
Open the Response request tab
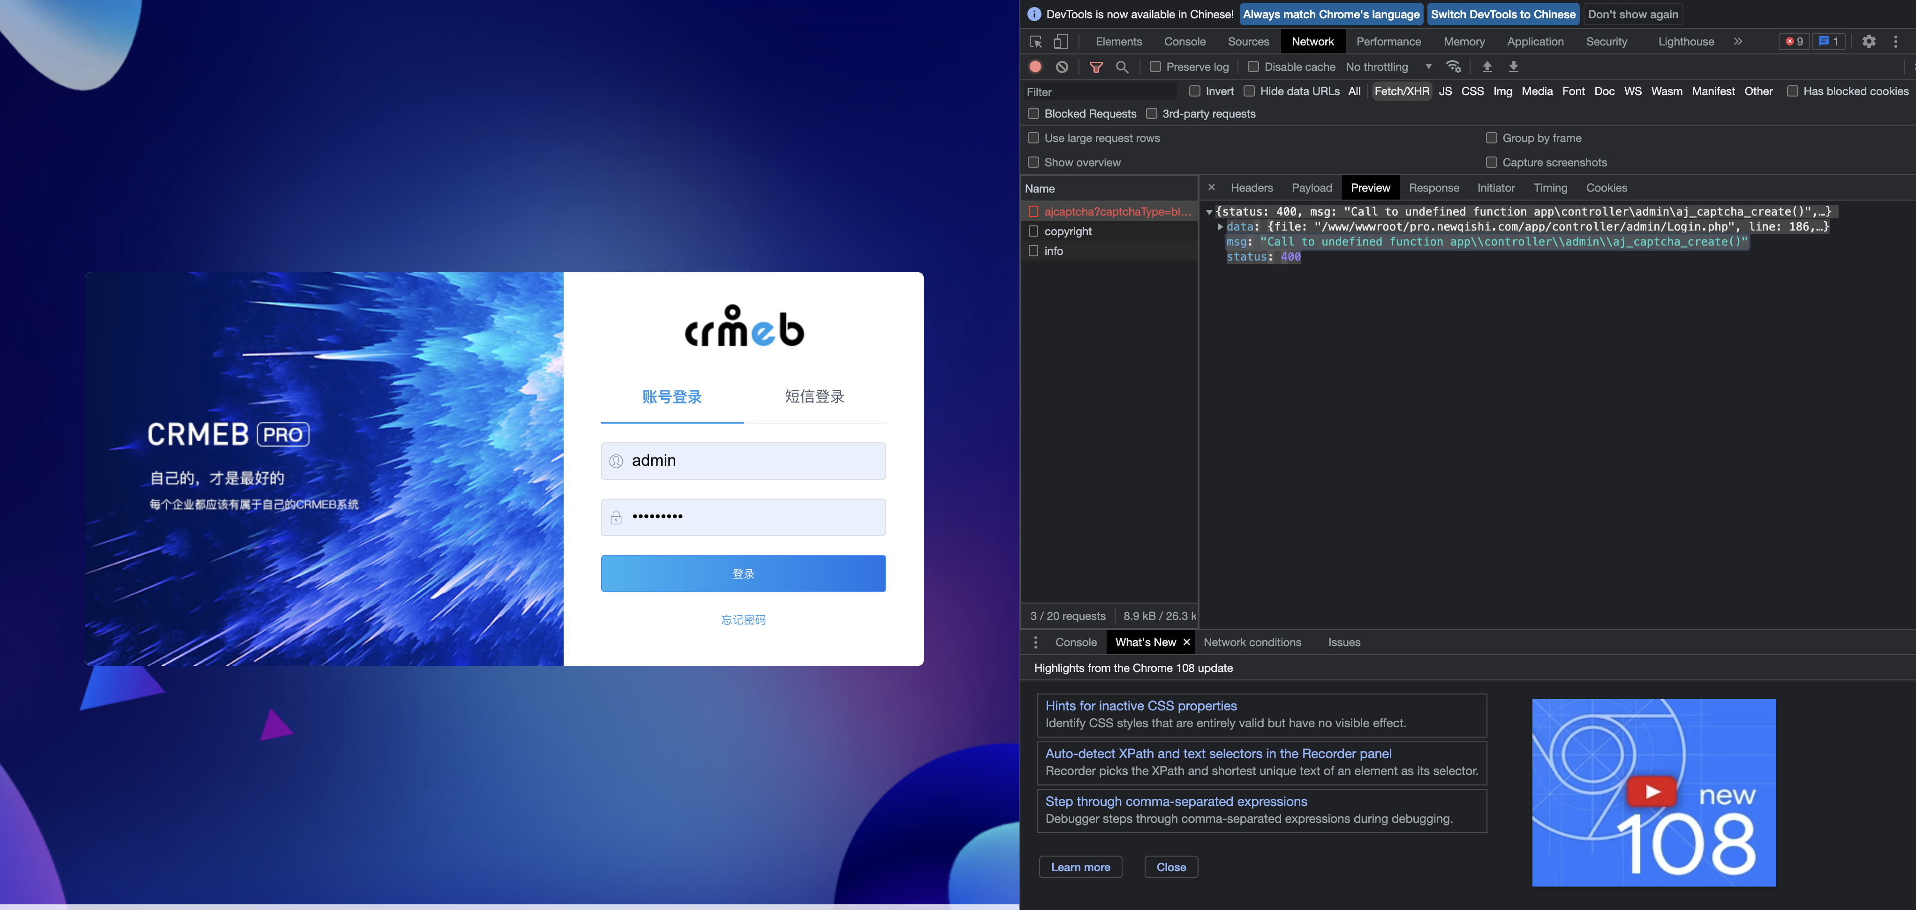[1433, 188]
